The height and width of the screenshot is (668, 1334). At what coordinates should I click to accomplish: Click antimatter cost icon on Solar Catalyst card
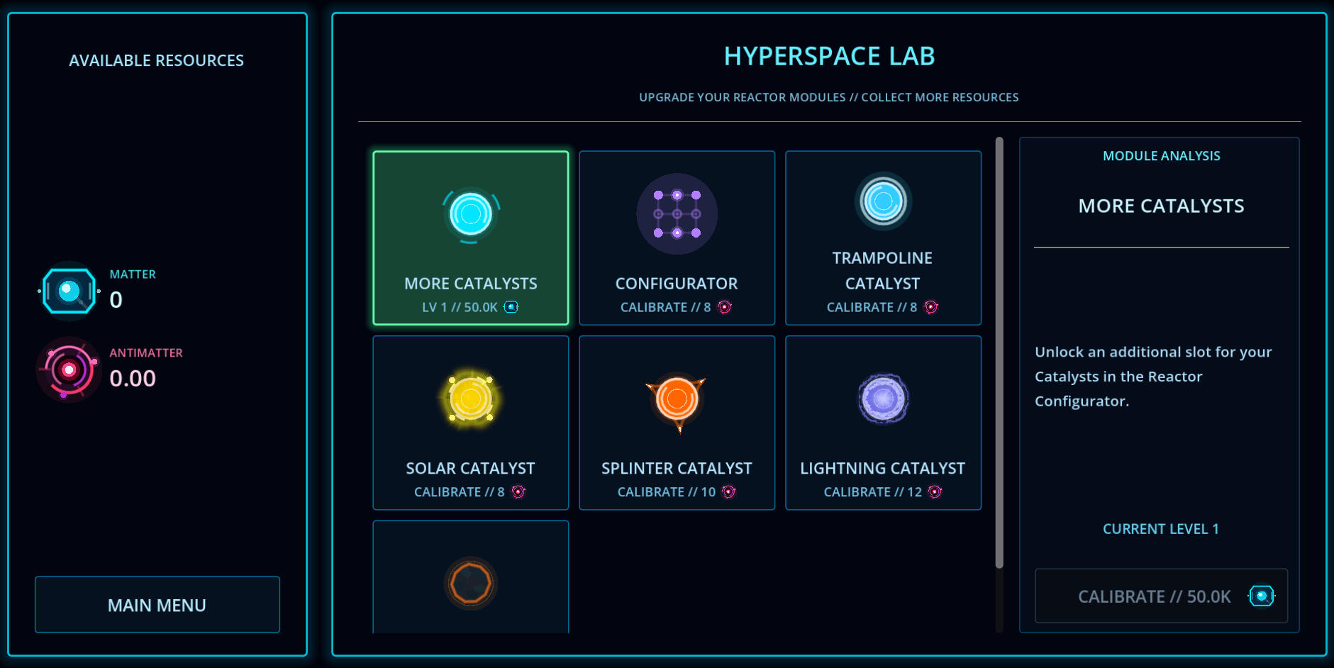pyautogui.click(x=518, y=492)
